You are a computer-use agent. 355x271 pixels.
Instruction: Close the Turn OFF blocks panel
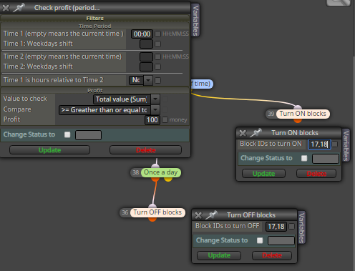point(198,215)
